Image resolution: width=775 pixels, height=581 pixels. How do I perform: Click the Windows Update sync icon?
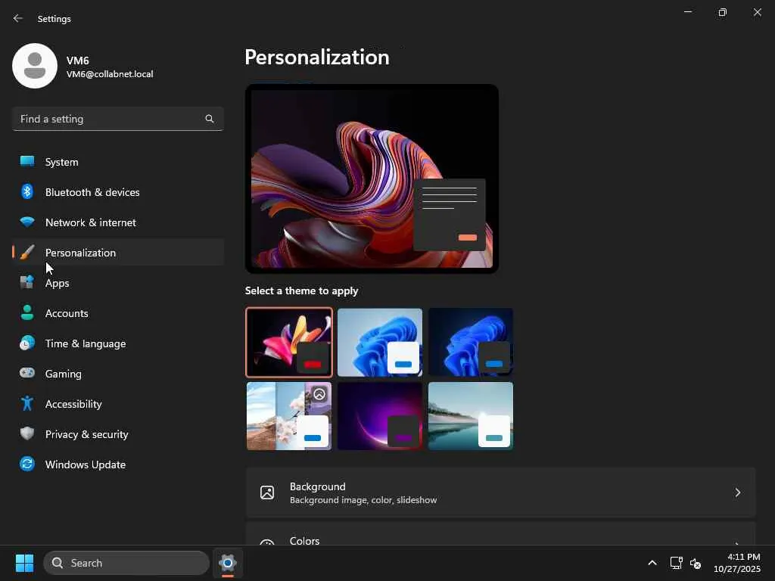(x=27, y=464)
